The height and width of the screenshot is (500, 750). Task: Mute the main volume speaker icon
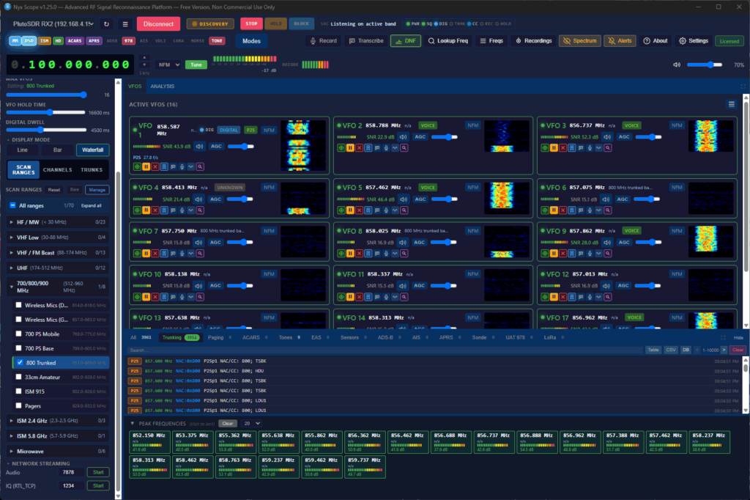[677, 65]
